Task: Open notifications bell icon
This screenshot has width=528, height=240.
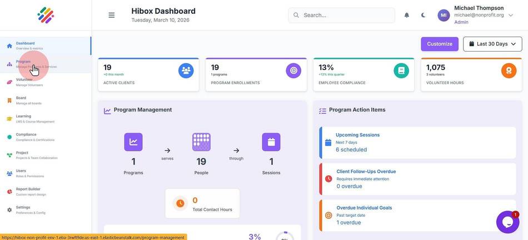Action: point(407,15)
